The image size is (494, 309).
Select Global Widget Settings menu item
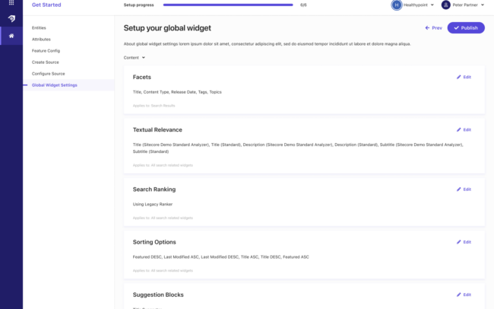click(x=54, y=84)
